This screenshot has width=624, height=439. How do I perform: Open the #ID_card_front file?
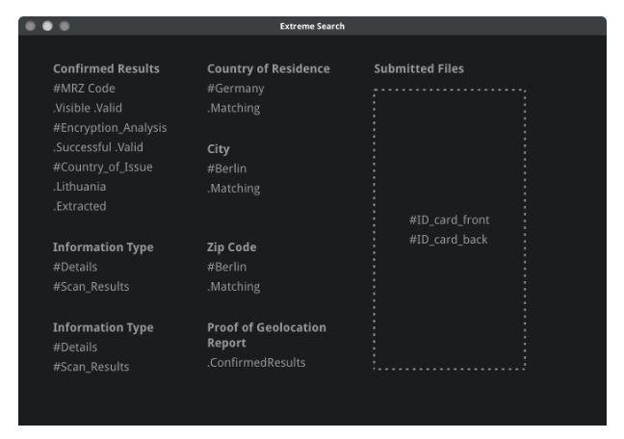450,220
